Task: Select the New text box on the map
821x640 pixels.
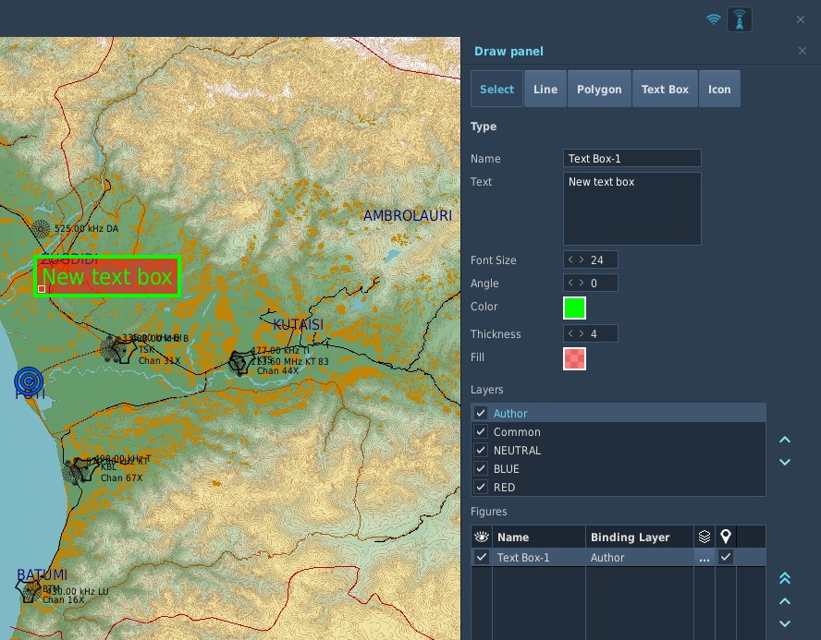Action: click(x=107, y=276)
